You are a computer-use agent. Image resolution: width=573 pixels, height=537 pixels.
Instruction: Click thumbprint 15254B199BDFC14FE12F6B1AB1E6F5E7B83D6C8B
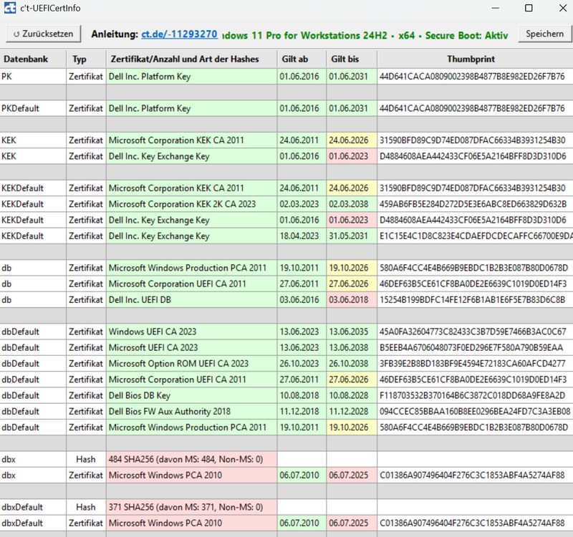pyautogui.click(x=475, y=300)
